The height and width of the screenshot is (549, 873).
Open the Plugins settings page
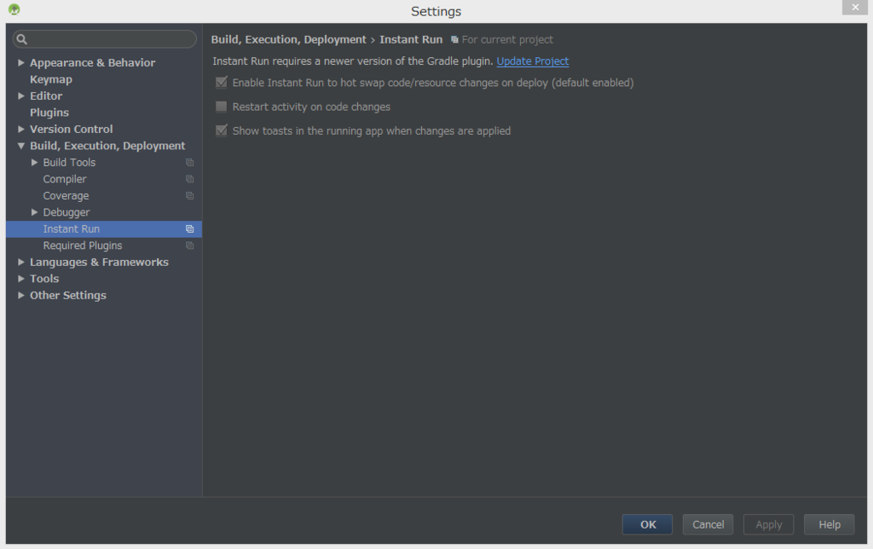tap(49, 113)
